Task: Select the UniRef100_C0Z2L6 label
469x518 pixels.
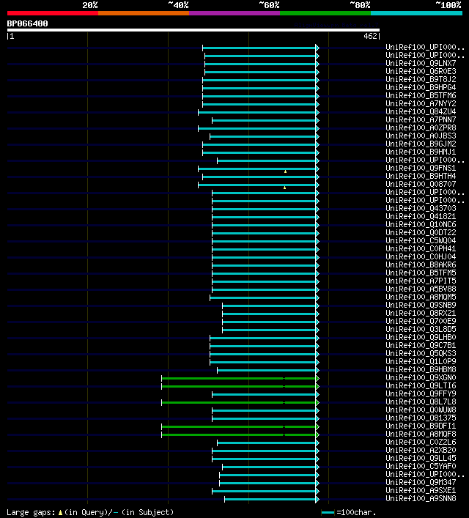Action: (421, 442)
